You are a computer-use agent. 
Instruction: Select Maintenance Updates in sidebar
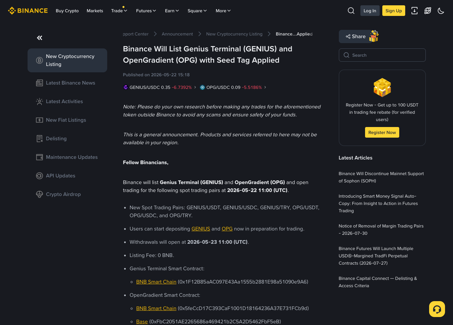(67, 157)
